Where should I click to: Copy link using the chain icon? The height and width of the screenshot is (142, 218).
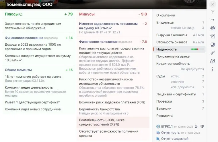213,53
